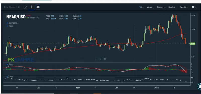
Task: Click the NEAR/USD symbol title
Action: pyautogui.click(x=16, y=17)
